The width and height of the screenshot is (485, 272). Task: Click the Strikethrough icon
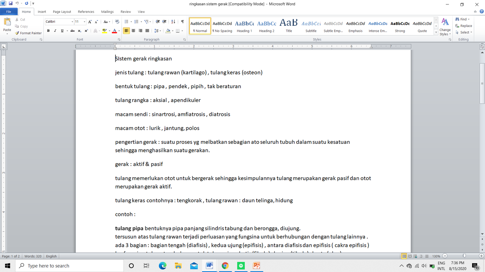[x=73, y=31]
